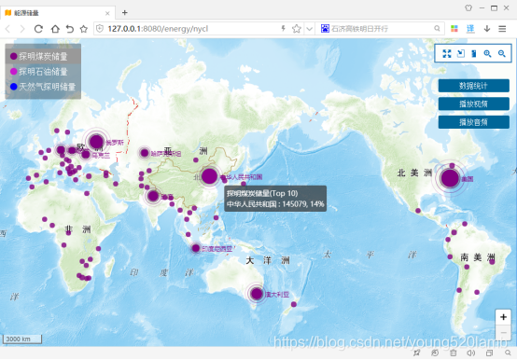Click the browser back arrow

(x=7, y=29)
